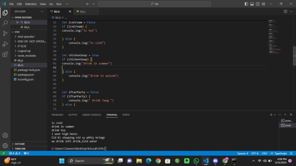Viewport: 296px width, 166px height.
Task: Expand the And operator folder
Action: 26,37
